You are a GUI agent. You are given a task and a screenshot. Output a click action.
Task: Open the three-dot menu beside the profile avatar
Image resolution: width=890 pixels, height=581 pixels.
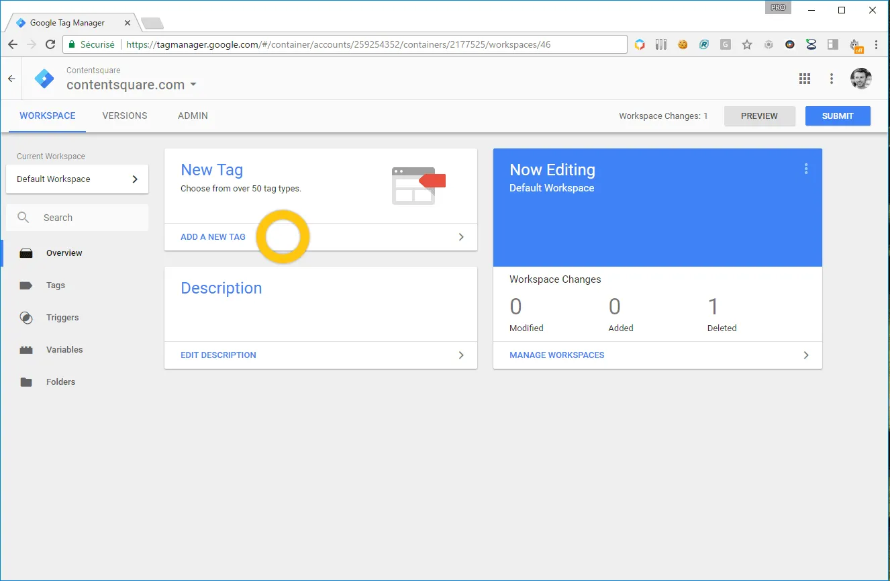click(x=832, y=79)
